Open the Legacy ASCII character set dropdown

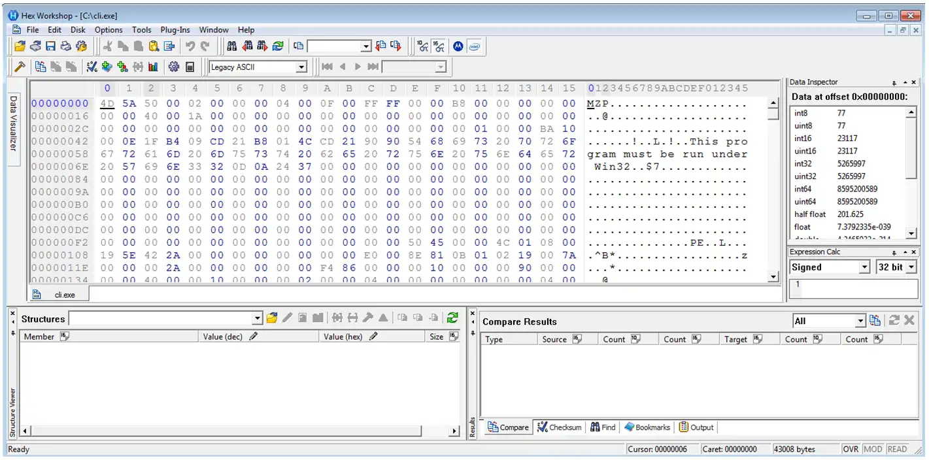[301, 67]
